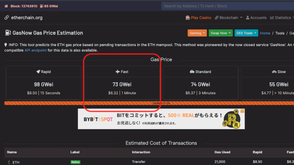Follow the API endpoint link
This screenshot has height=165, width=294.
pyautogui.click(x=35, y=50)
